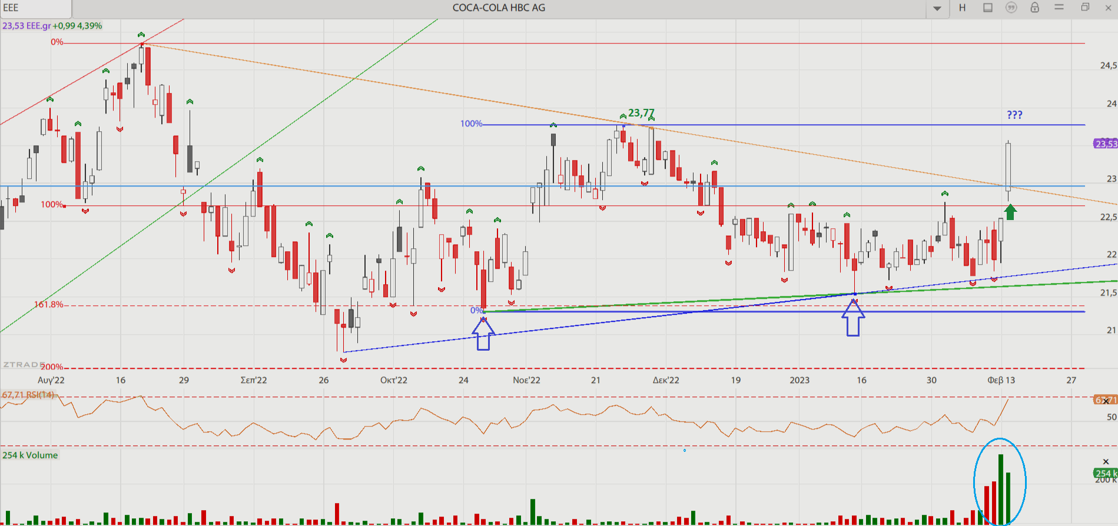Click the Οκτ'22 date axis label
The image size is (1118, 526).
[x=394, y=380]
